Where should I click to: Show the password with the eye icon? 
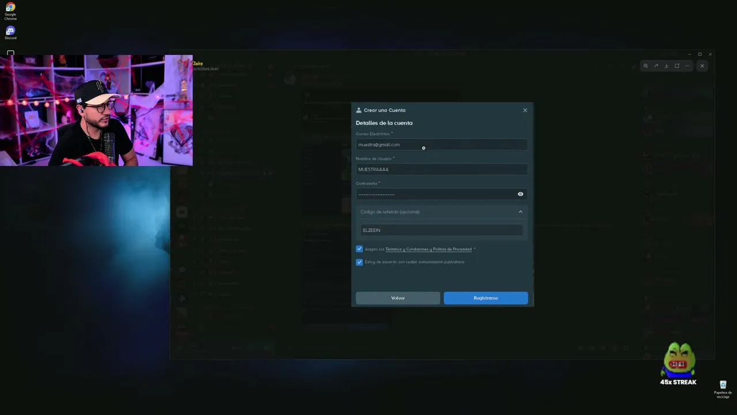521,194
